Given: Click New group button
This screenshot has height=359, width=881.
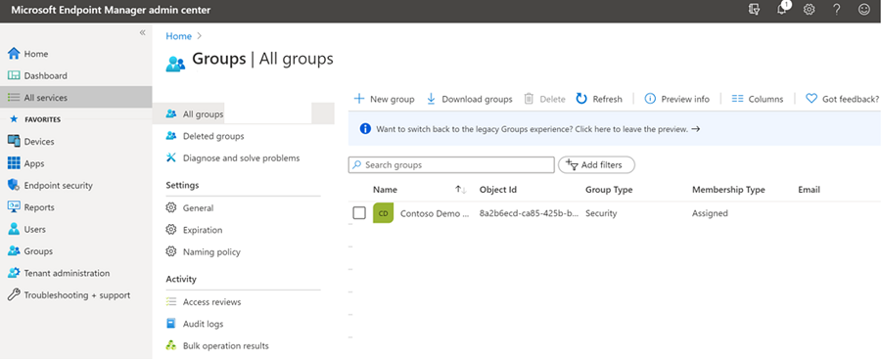Looking at the screenshot, I should [384, 99].
